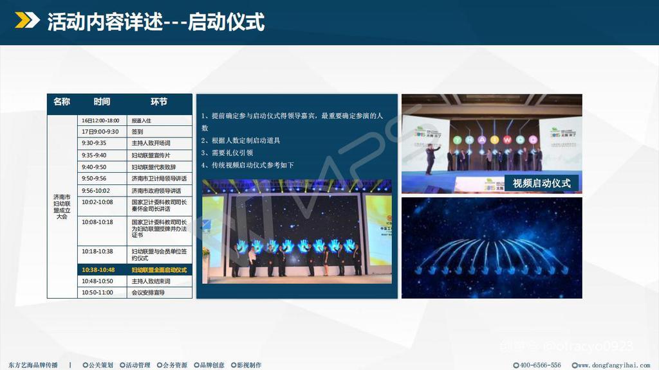Click the time cell 10:08-10:18
Image resolution: width=659 pixels, height=370 pixels.
point(102,231)
